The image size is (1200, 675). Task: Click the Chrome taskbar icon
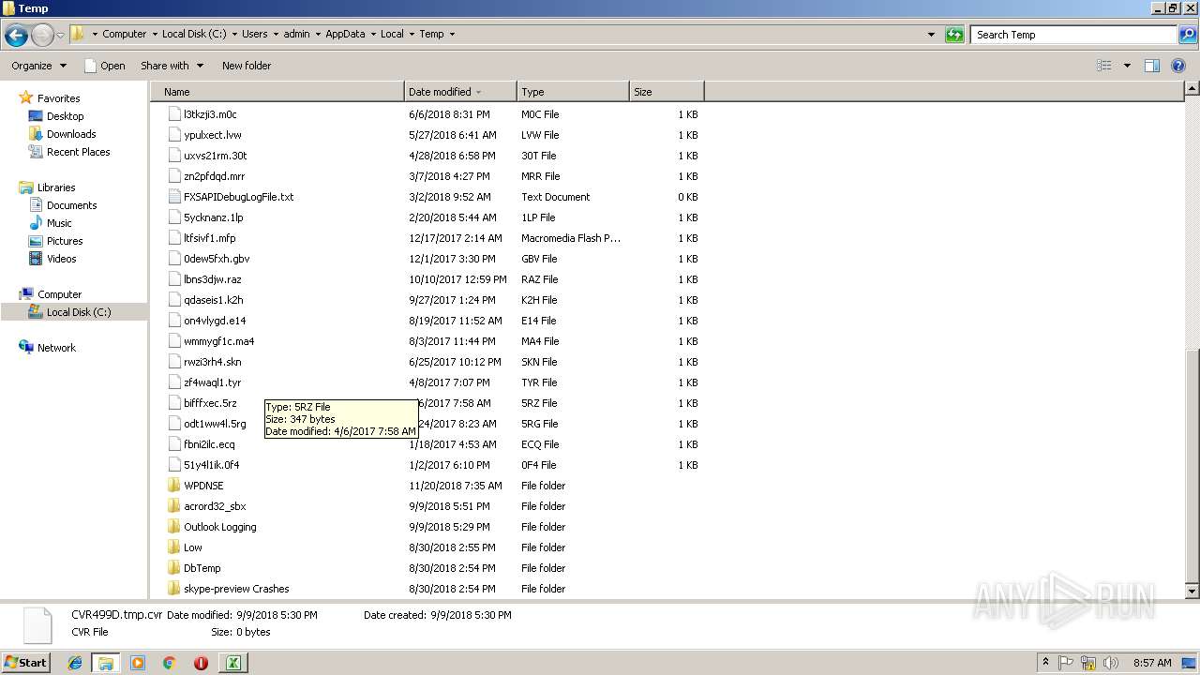pos(169,663)
